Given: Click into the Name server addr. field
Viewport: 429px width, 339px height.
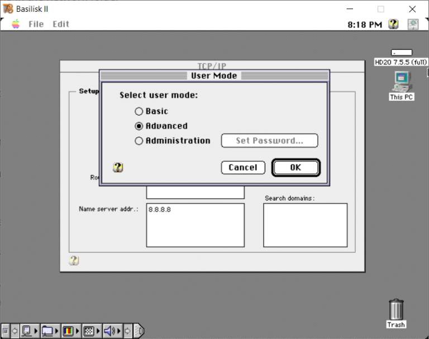Looking at the screenshot, I should 196,225.
